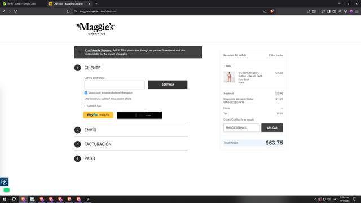Select the Checkout - Maggie's Organics tab
361x203 pixels.
[68, 4]
